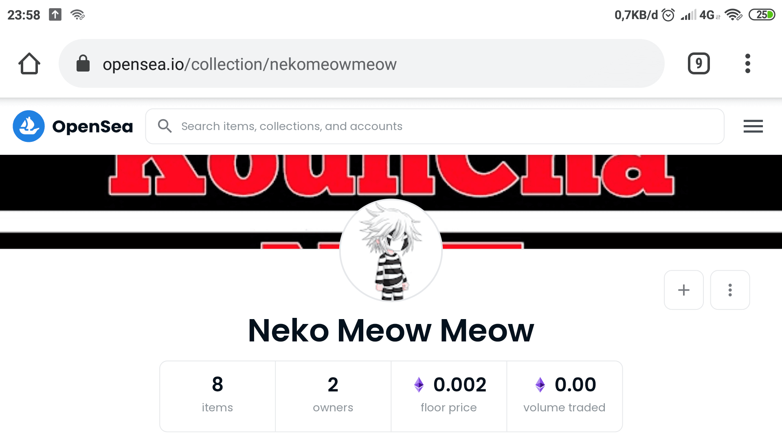Click the OpenSea wordmark text
Image resolution: width=782 pixels, height=439 pixels.
(x=92, y=126)
